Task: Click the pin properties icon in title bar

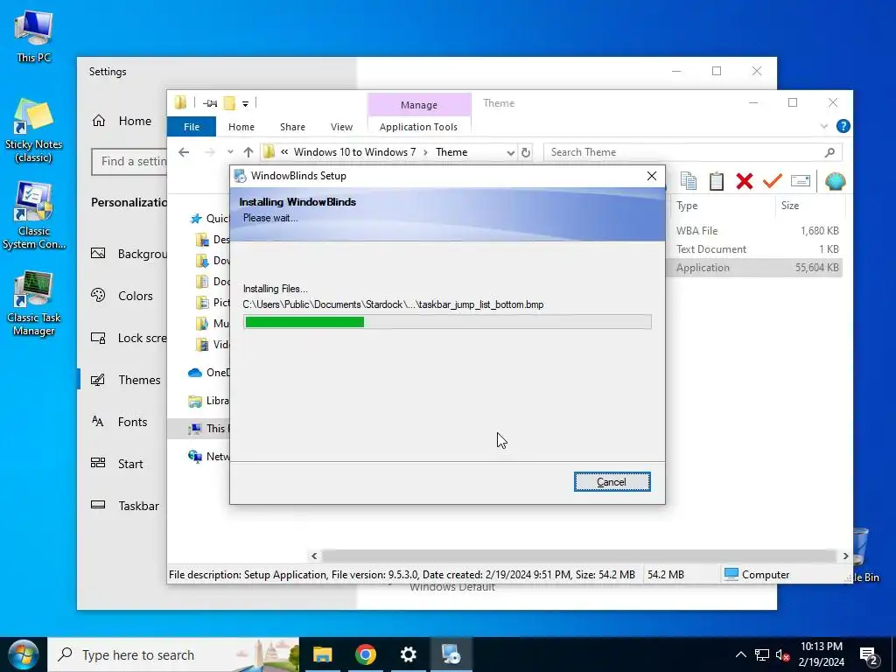Action: (x=210, y=103)
